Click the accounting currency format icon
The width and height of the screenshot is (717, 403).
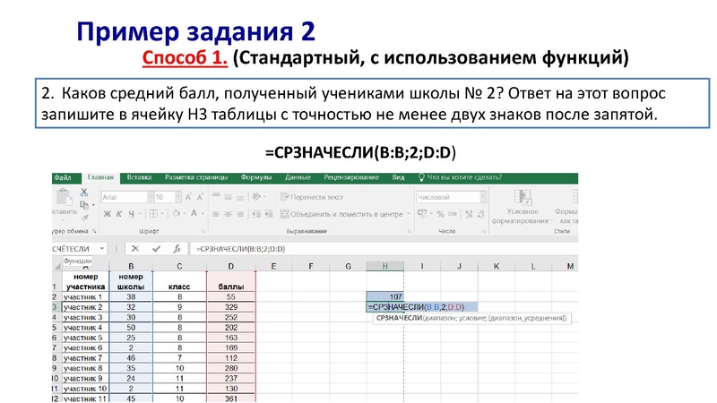coord(421,213)
